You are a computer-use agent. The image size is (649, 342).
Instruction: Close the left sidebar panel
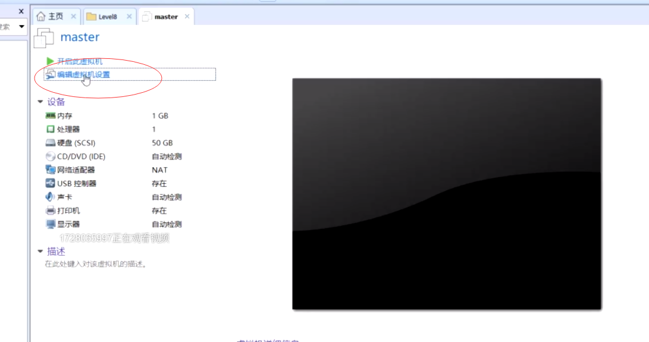coord(21,11)
